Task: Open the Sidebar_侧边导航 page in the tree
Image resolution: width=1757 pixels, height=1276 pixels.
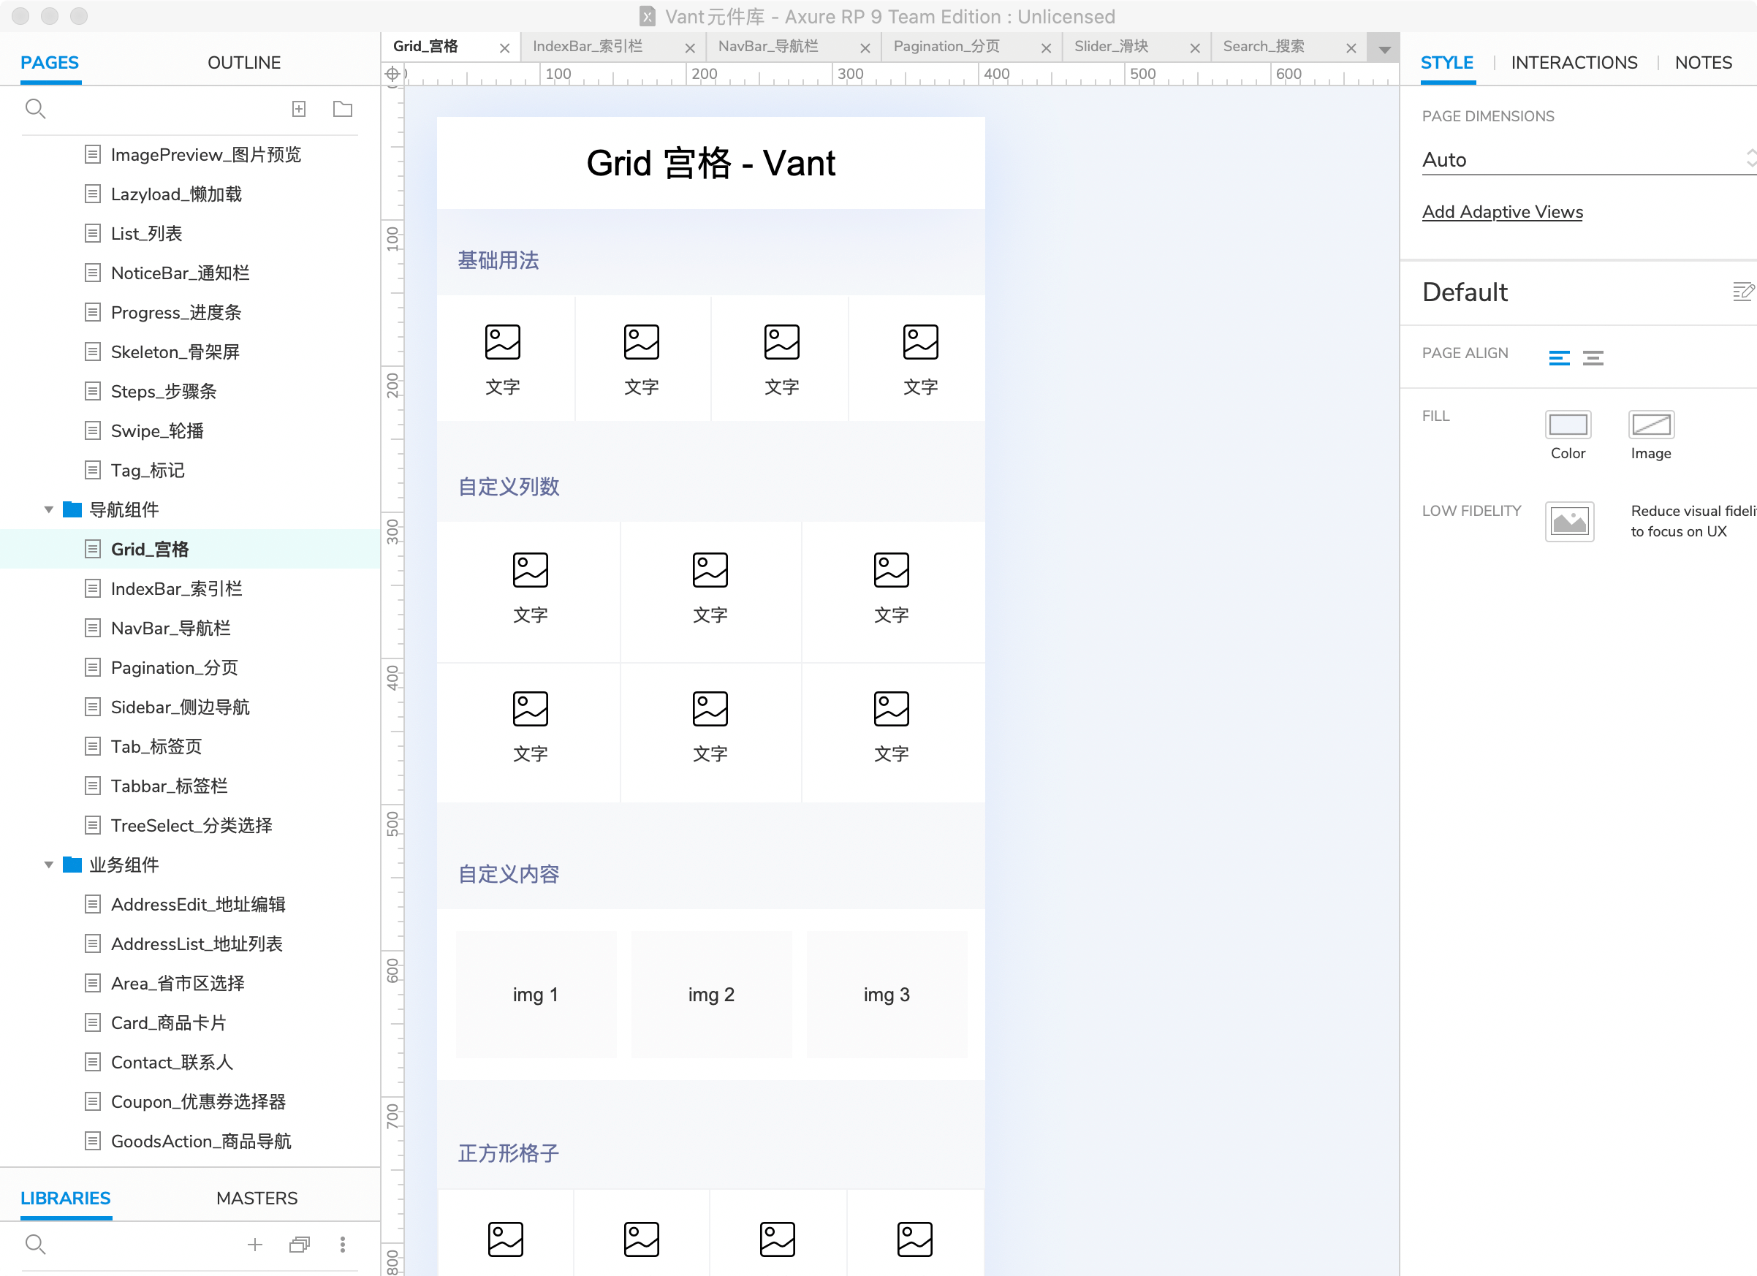Action: 180,707
